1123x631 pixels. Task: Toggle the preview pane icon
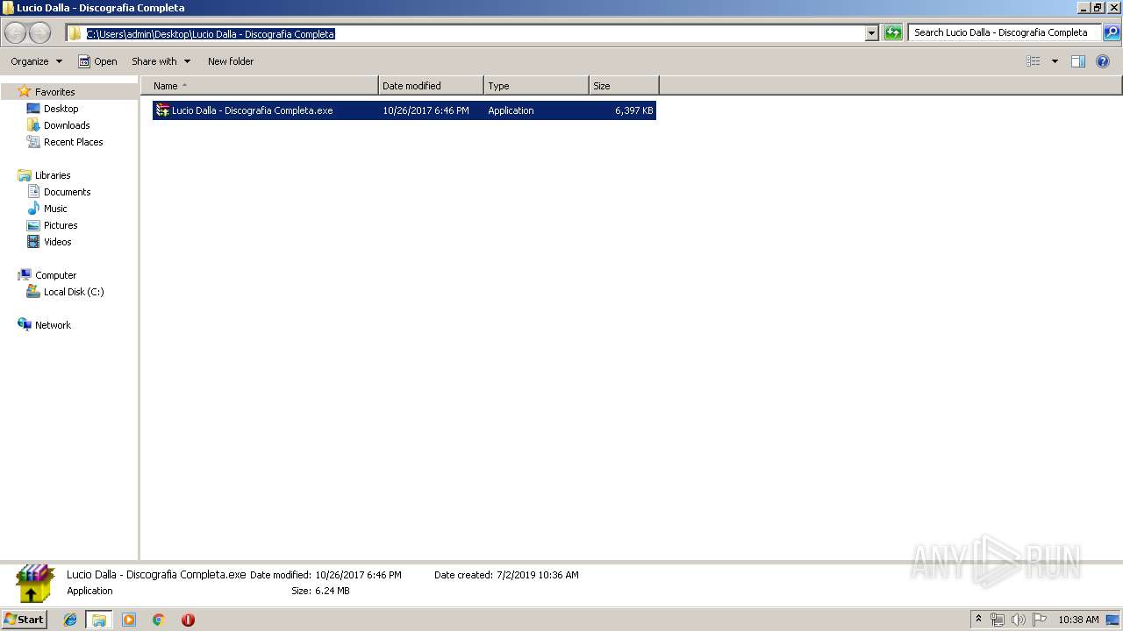(x=1078, y=61)
